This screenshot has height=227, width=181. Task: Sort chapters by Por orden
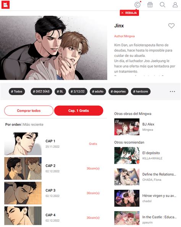click(13, 124)
